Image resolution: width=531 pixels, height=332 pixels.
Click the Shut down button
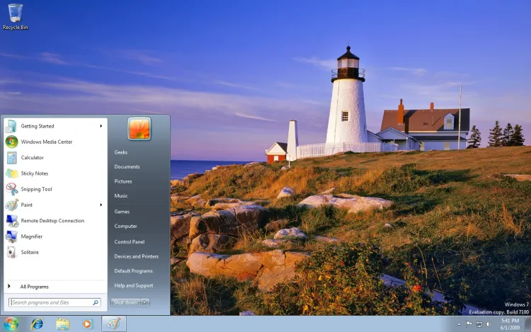tap(125, 302)
